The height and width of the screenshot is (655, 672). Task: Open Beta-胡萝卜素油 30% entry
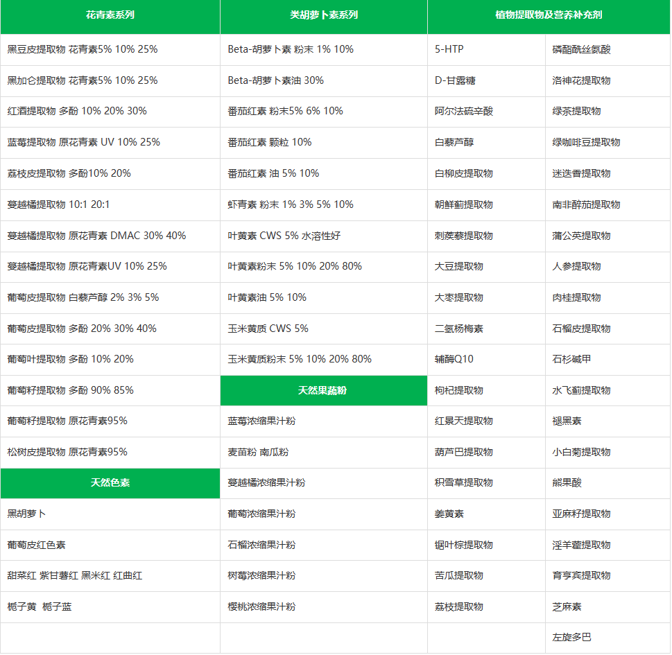[x=275, y=80]
